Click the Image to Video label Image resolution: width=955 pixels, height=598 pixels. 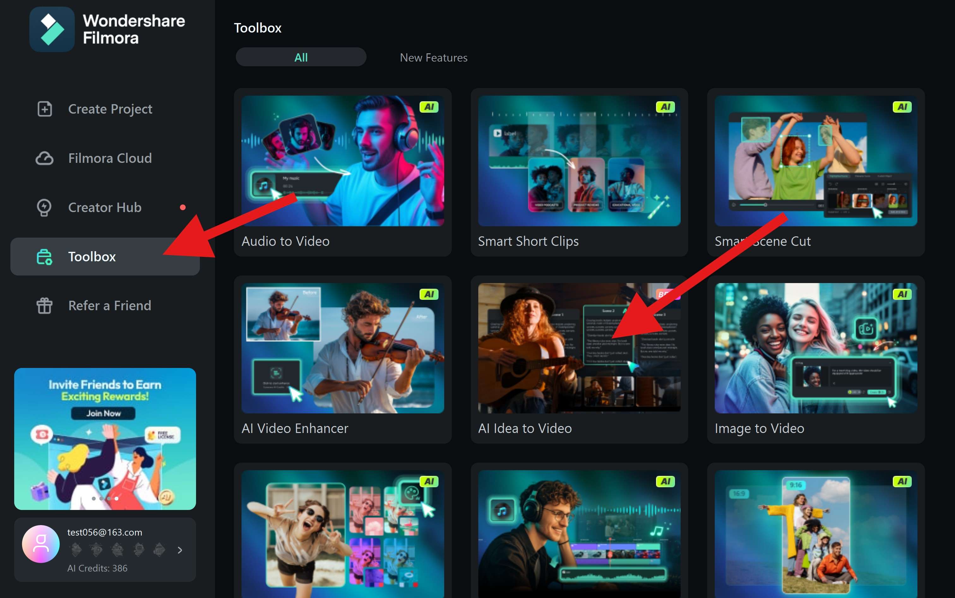[759, 429]
